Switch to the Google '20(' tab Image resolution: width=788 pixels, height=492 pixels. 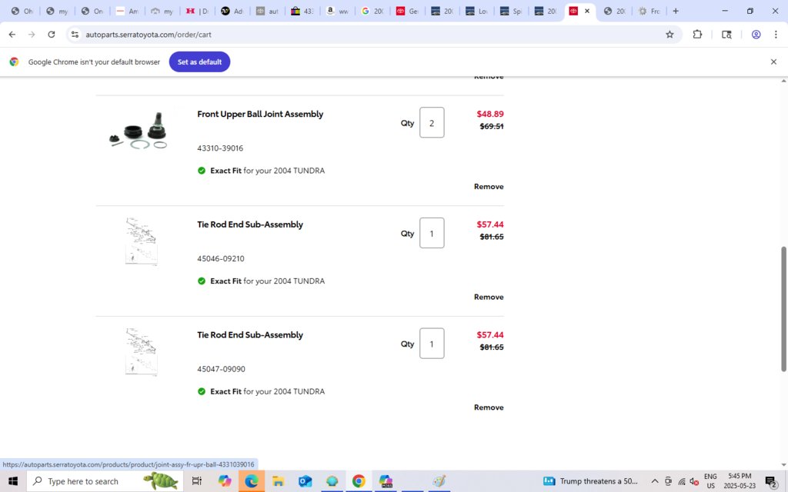tap(372, 11)
